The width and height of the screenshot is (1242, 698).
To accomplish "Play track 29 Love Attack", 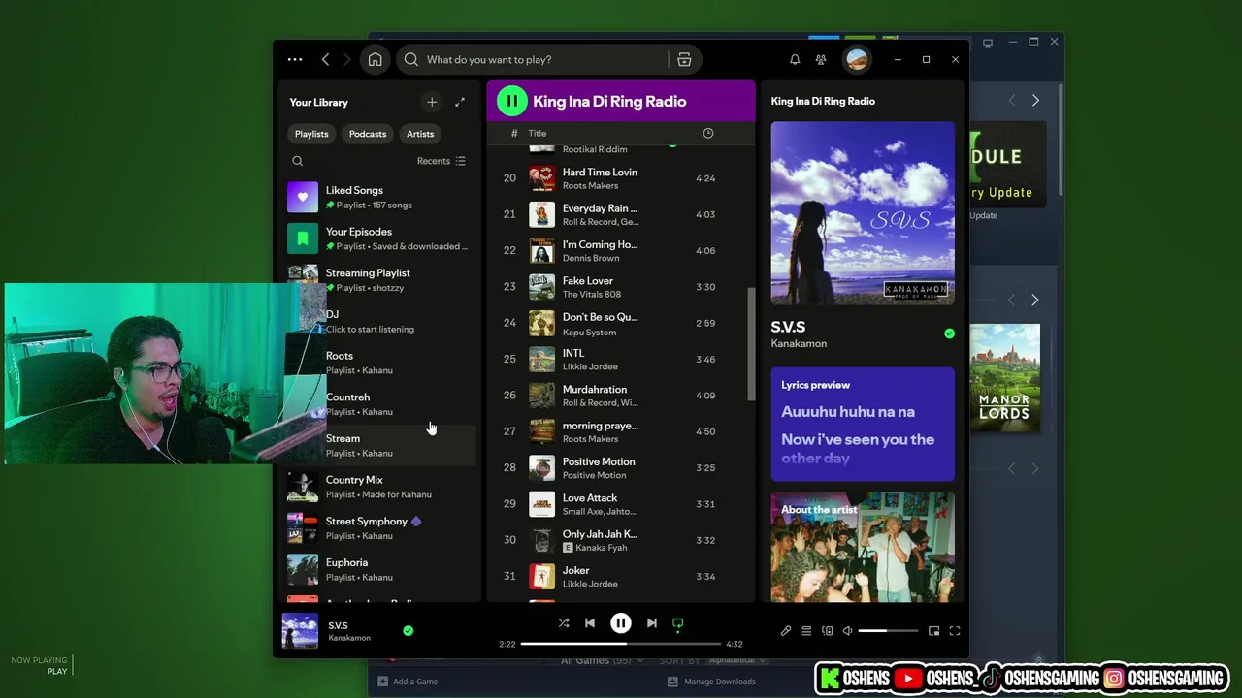I will coord(621,504).
